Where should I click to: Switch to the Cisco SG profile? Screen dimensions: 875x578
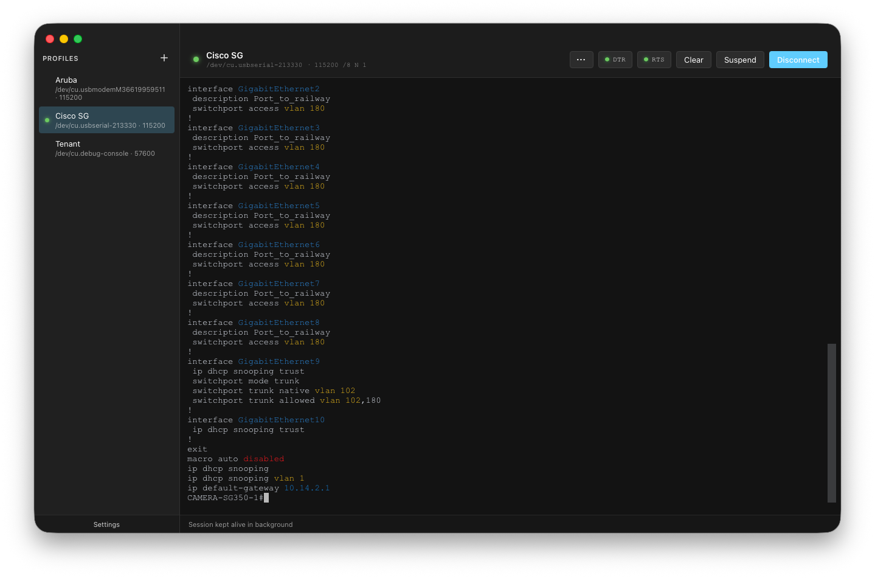106,120
